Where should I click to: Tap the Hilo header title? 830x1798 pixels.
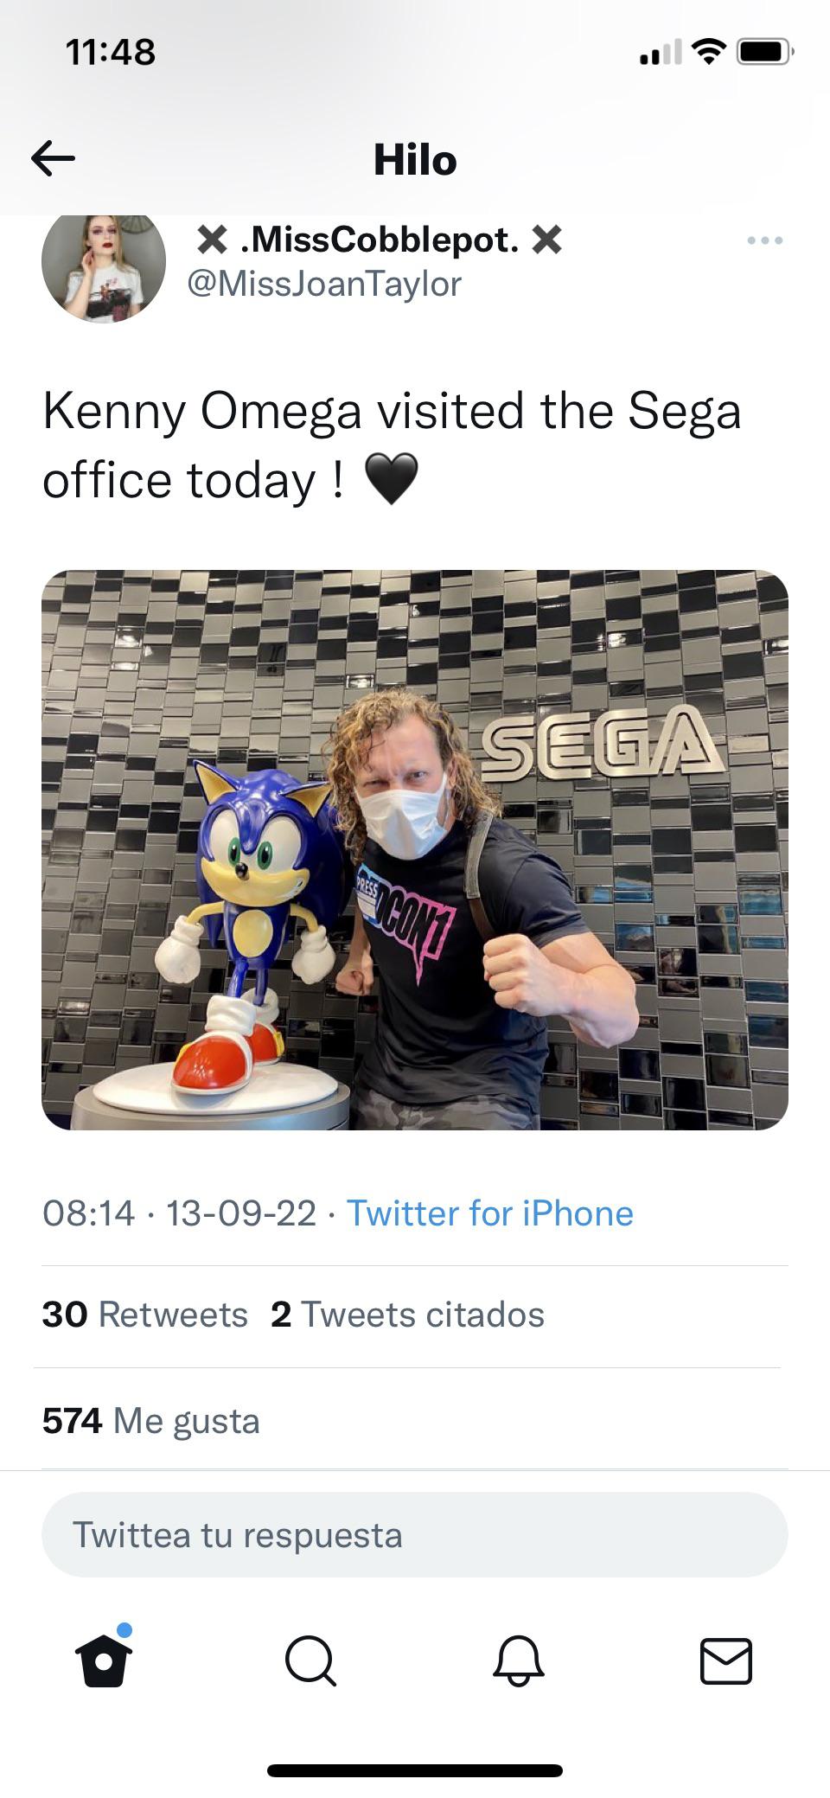point(415,160)
